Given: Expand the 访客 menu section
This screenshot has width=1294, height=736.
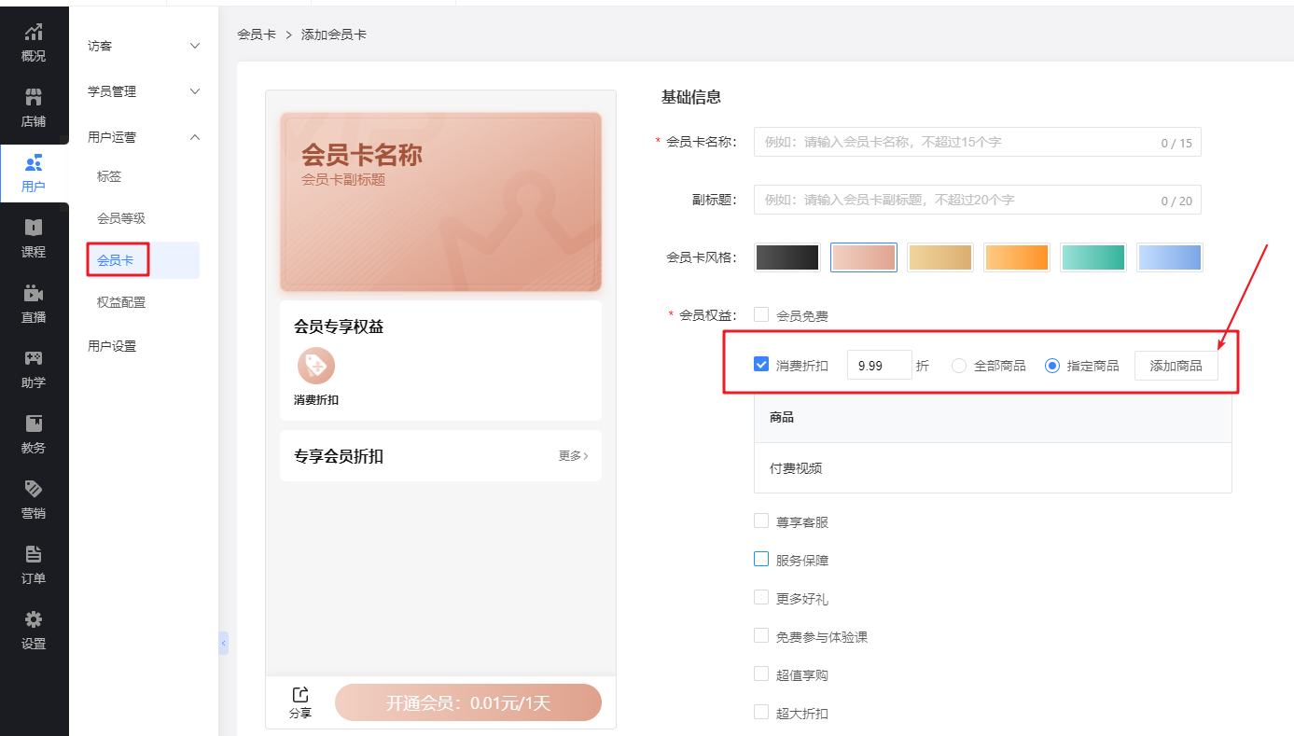Looking at the screenshot, I should (x=144, y=46).
